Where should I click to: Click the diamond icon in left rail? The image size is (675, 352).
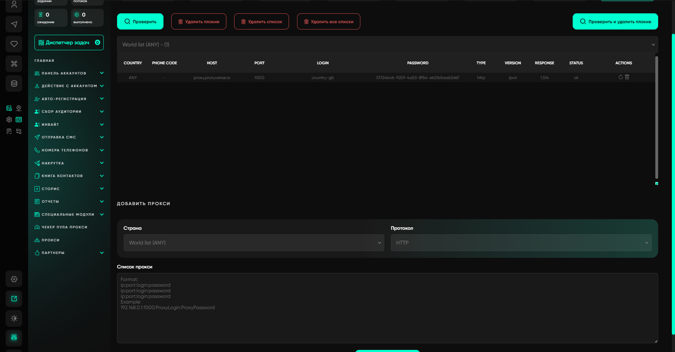click(x=14, y=44)
